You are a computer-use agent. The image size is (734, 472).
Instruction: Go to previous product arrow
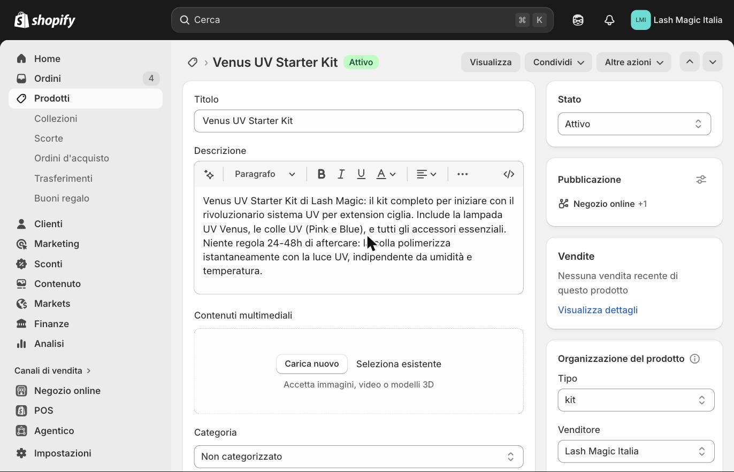tap(690, 62)
